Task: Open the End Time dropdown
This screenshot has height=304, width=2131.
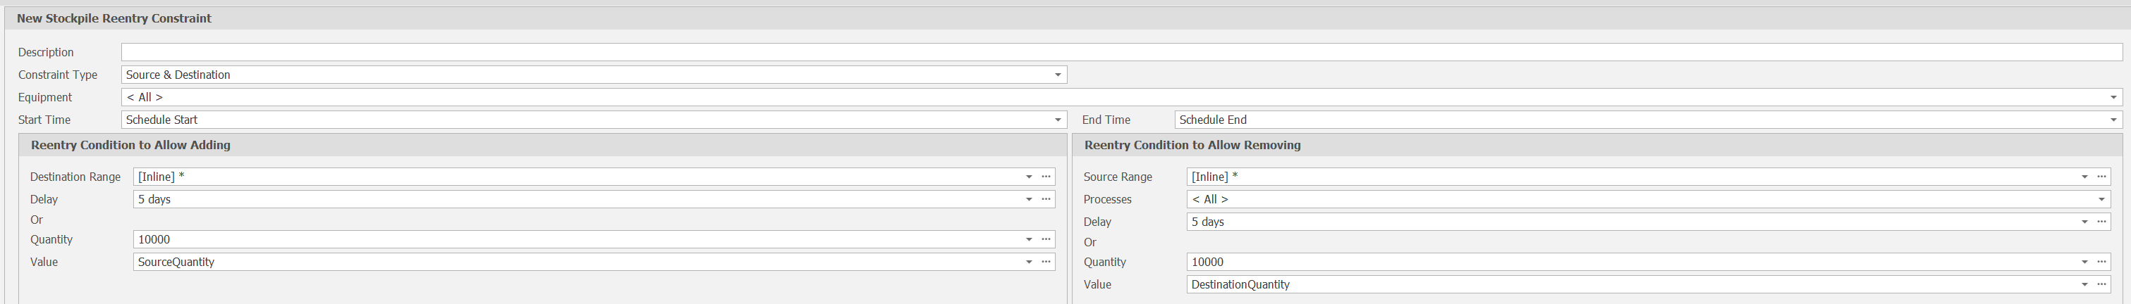Action: 2113,120
